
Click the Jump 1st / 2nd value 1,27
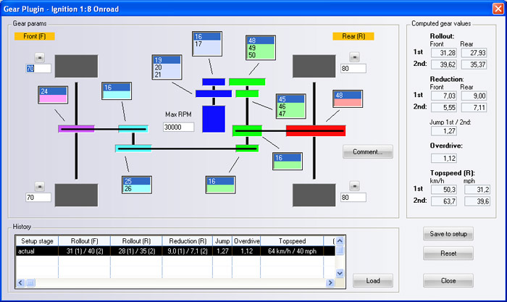(x=443, y=131)
